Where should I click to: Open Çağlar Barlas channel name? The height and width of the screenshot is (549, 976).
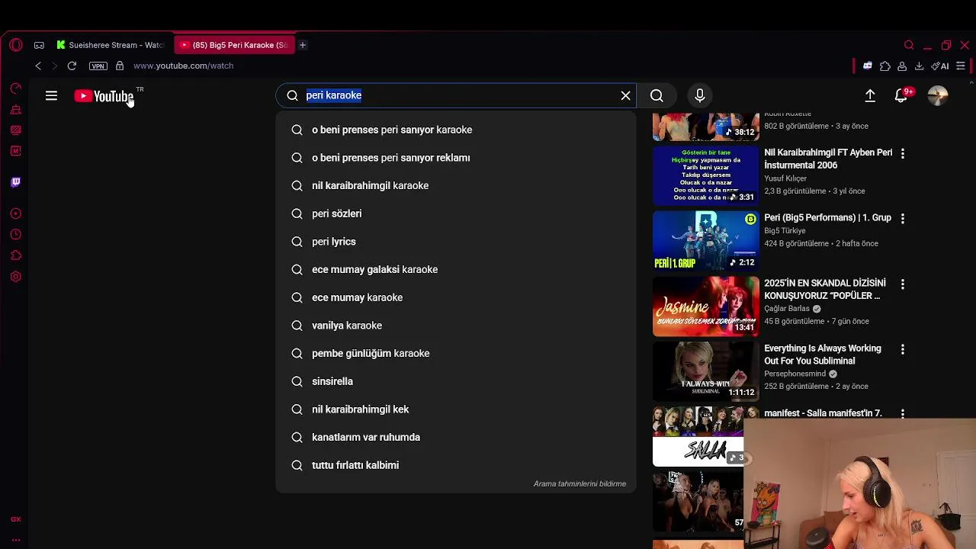pyautogui.click(x=787, y=309)
